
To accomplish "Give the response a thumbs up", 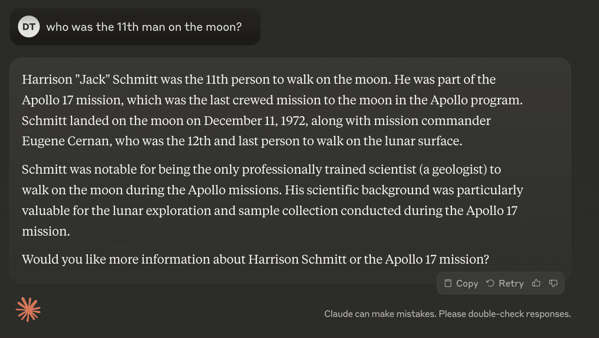I will [x=536, y=283].
